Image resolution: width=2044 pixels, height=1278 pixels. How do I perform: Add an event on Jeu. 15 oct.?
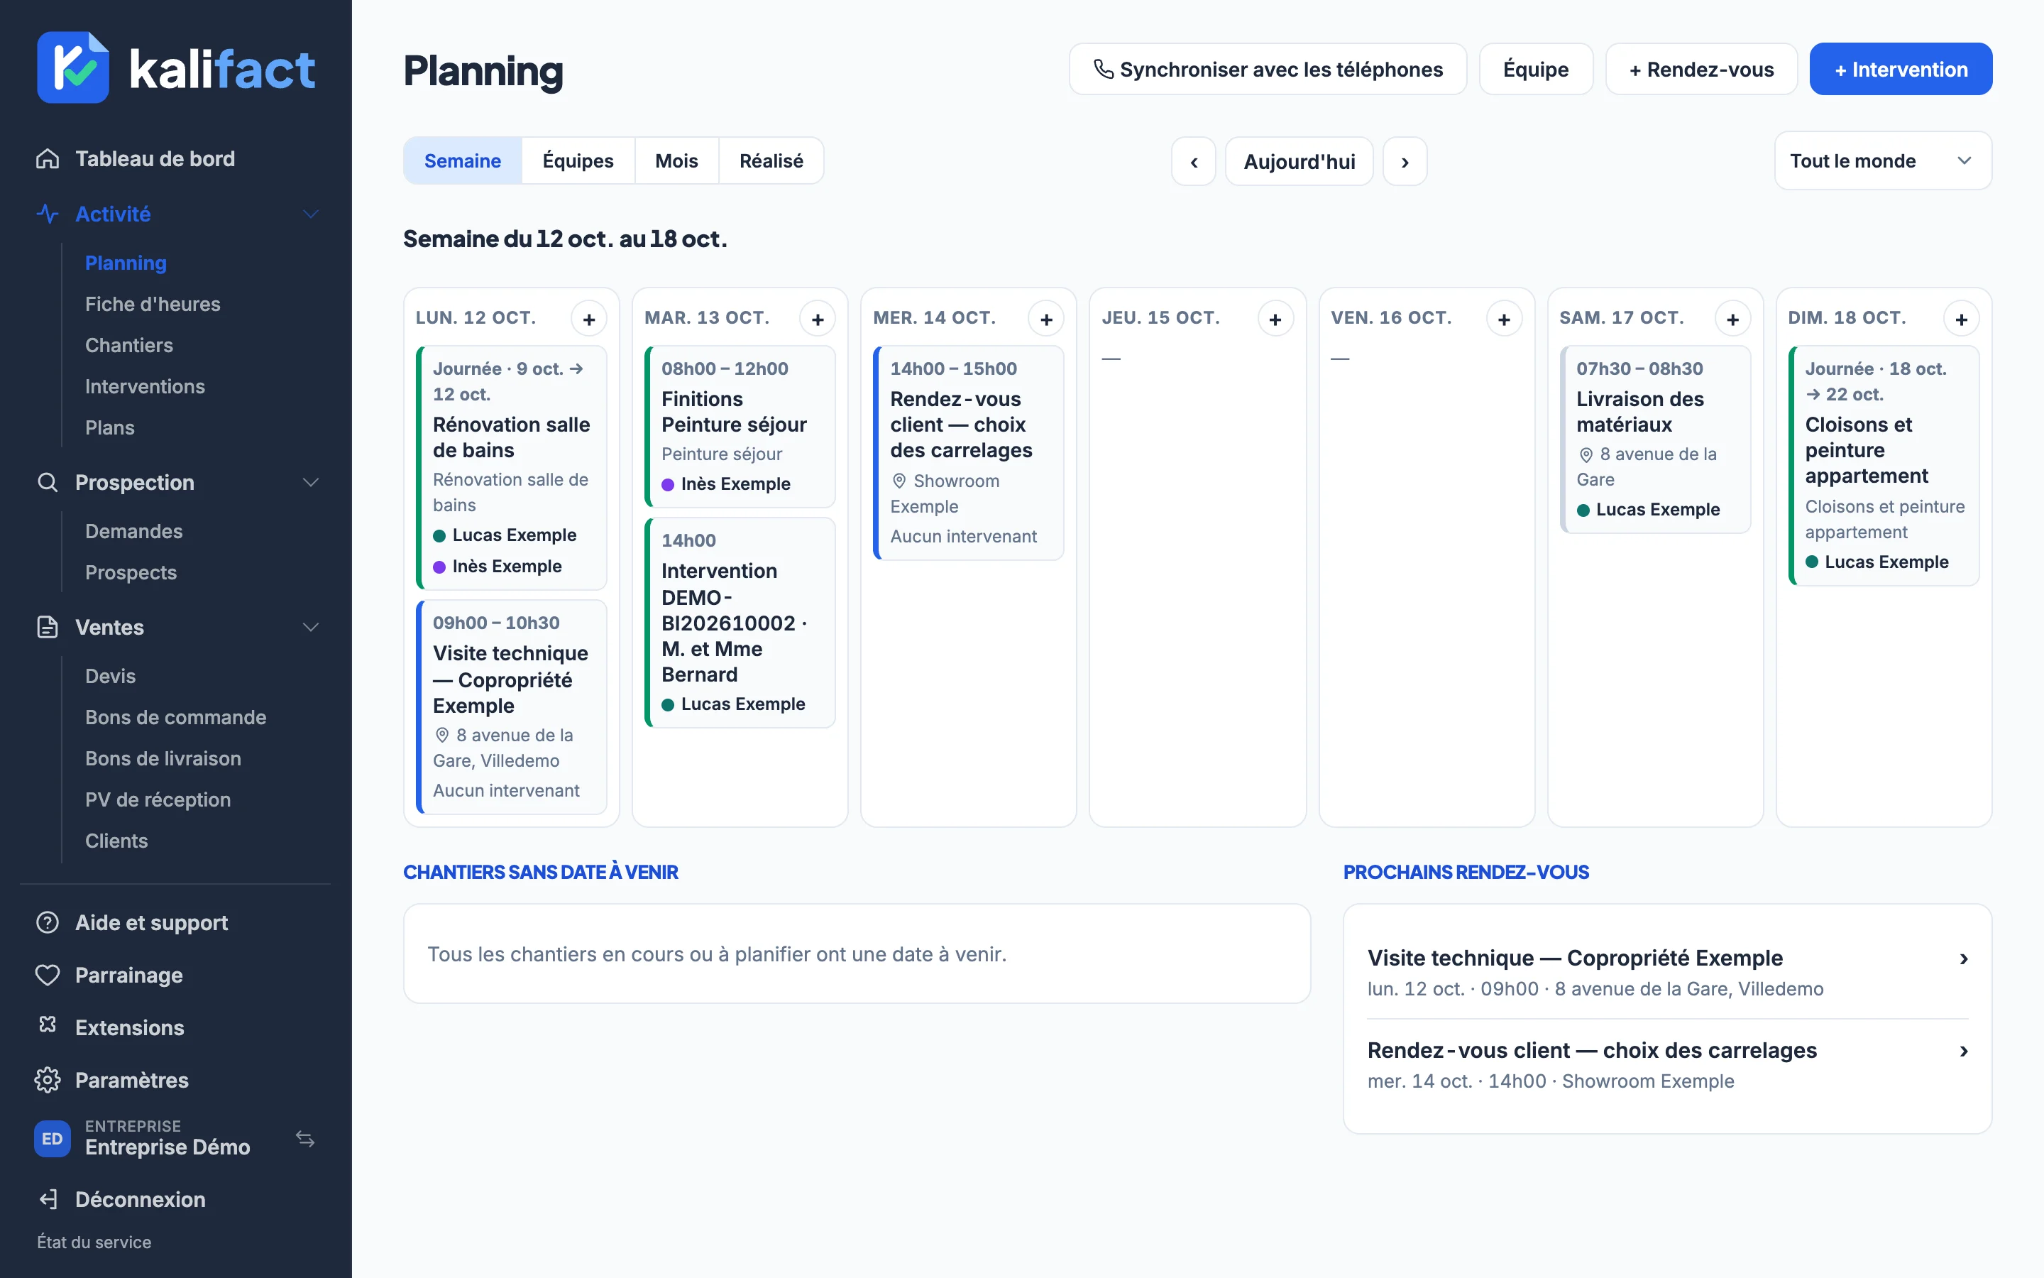click(x=1275, y=319)
